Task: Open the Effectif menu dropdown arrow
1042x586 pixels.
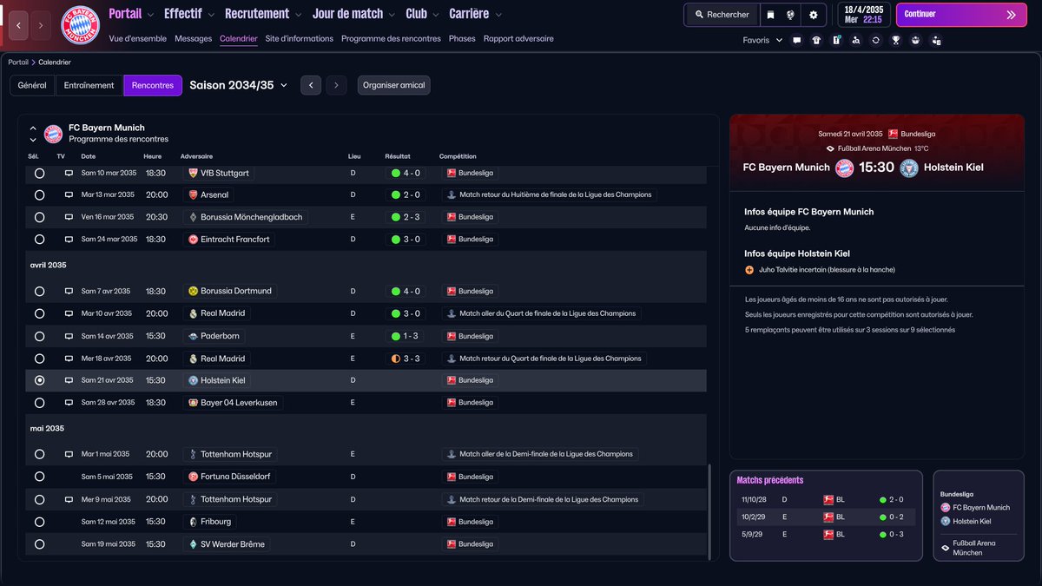Action: pyautogui.click(x=211, y=15)
